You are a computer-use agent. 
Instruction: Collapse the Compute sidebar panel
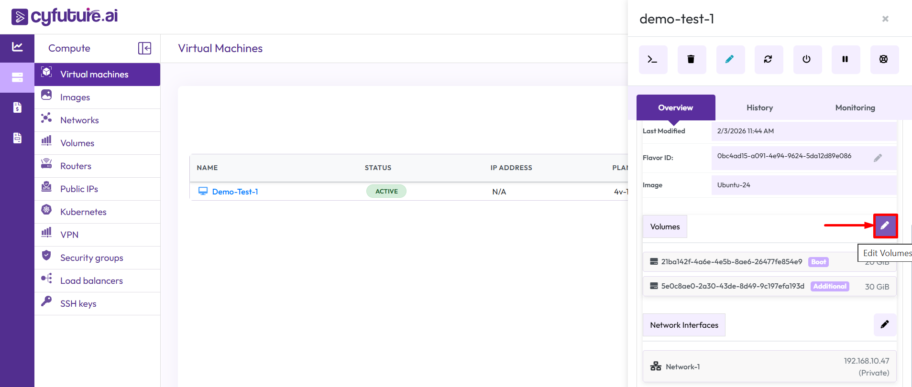point(144,48)
